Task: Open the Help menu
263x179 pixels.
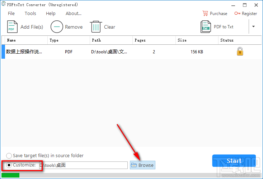Action: 51,13
